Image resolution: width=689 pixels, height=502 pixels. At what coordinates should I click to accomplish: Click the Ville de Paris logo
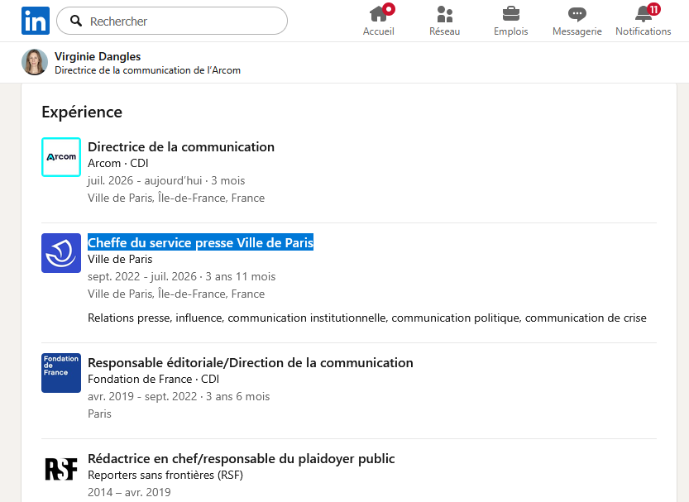point(61,253)
